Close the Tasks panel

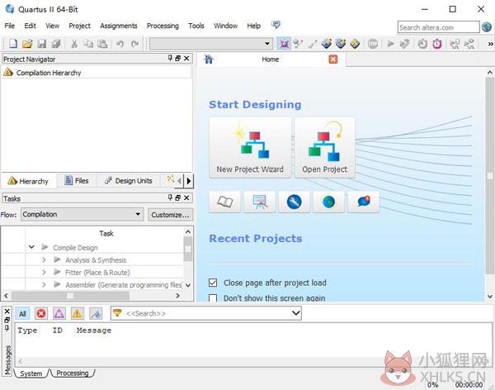point(186,197)
